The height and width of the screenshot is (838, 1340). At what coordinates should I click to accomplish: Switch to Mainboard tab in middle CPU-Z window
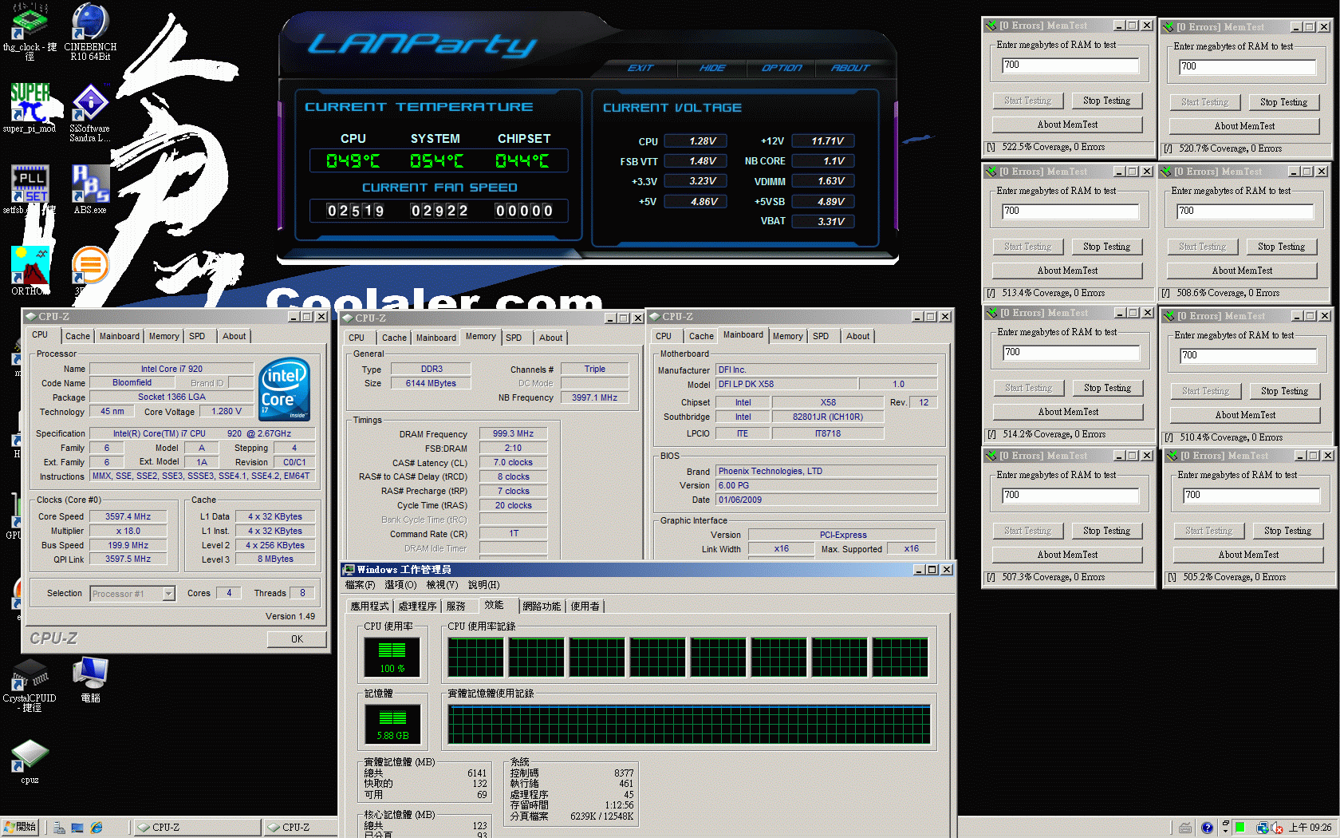pos(436,338)
